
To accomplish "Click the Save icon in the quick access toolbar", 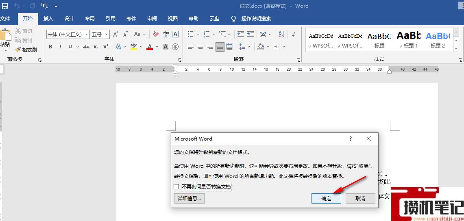I will pos(5,6).
